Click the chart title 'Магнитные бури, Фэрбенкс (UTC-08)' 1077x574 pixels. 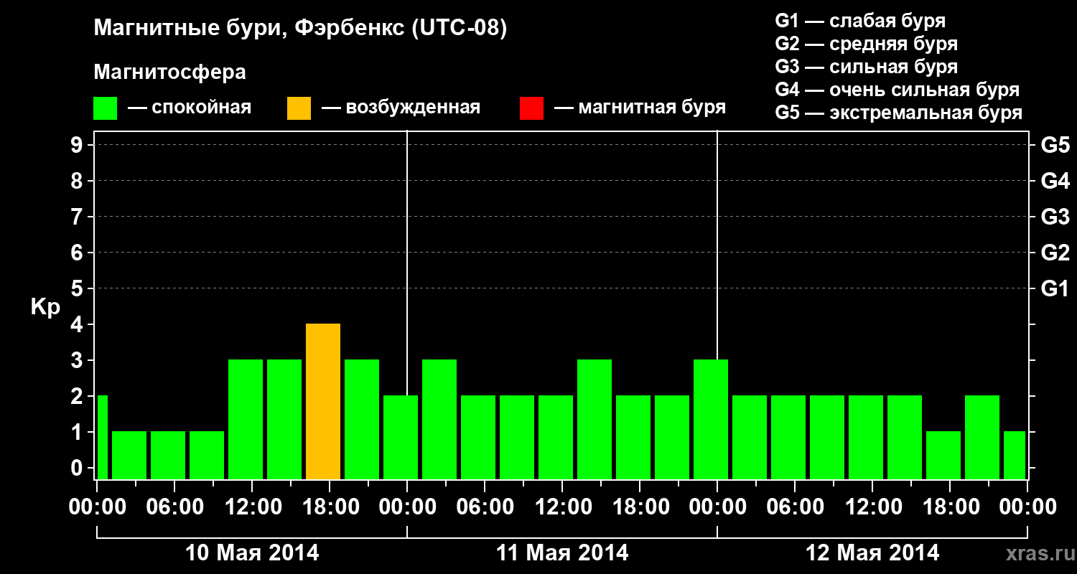tap(301, 29)
